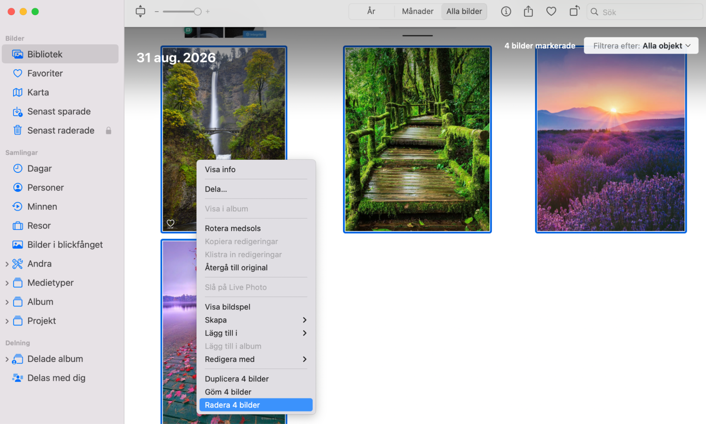706x424 pixels.
Task: Choose Radera 4 bilder
Action: click(x=256, y=405)
